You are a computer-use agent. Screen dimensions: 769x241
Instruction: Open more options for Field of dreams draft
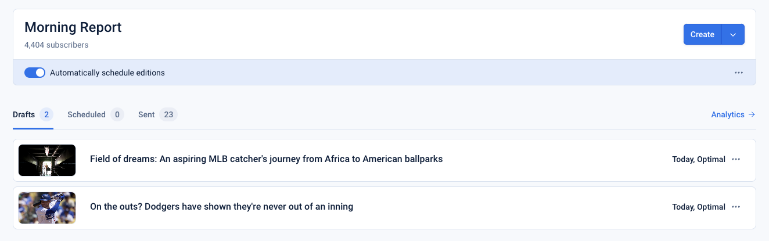[736, 159]
